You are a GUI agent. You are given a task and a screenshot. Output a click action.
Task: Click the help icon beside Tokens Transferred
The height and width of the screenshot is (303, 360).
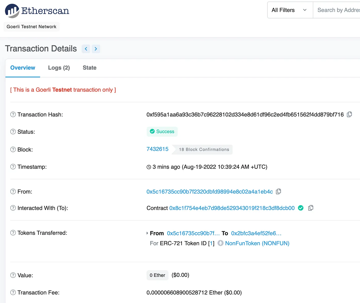point(13,233)
